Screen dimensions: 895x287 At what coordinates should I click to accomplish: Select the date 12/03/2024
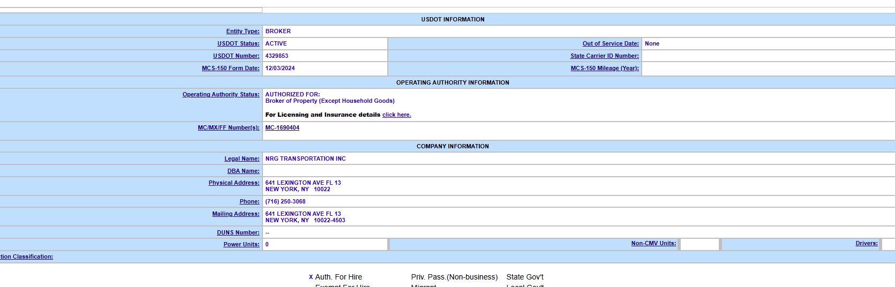coord(280,69)
